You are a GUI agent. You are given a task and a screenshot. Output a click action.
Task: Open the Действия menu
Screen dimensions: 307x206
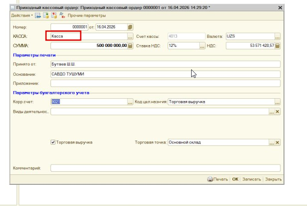[x=22, y=15]
